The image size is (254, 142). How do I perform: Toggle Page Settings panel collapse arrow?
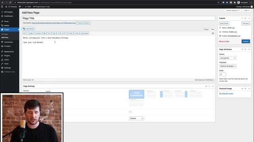[x=213, y=86]
